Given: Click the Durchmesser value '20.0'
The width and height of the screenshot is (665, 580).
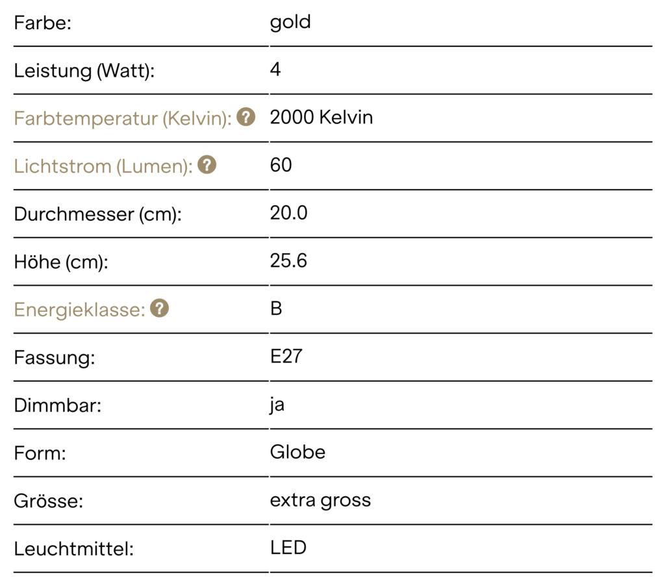Looking at the screenshot, I should tap(289, 213).
